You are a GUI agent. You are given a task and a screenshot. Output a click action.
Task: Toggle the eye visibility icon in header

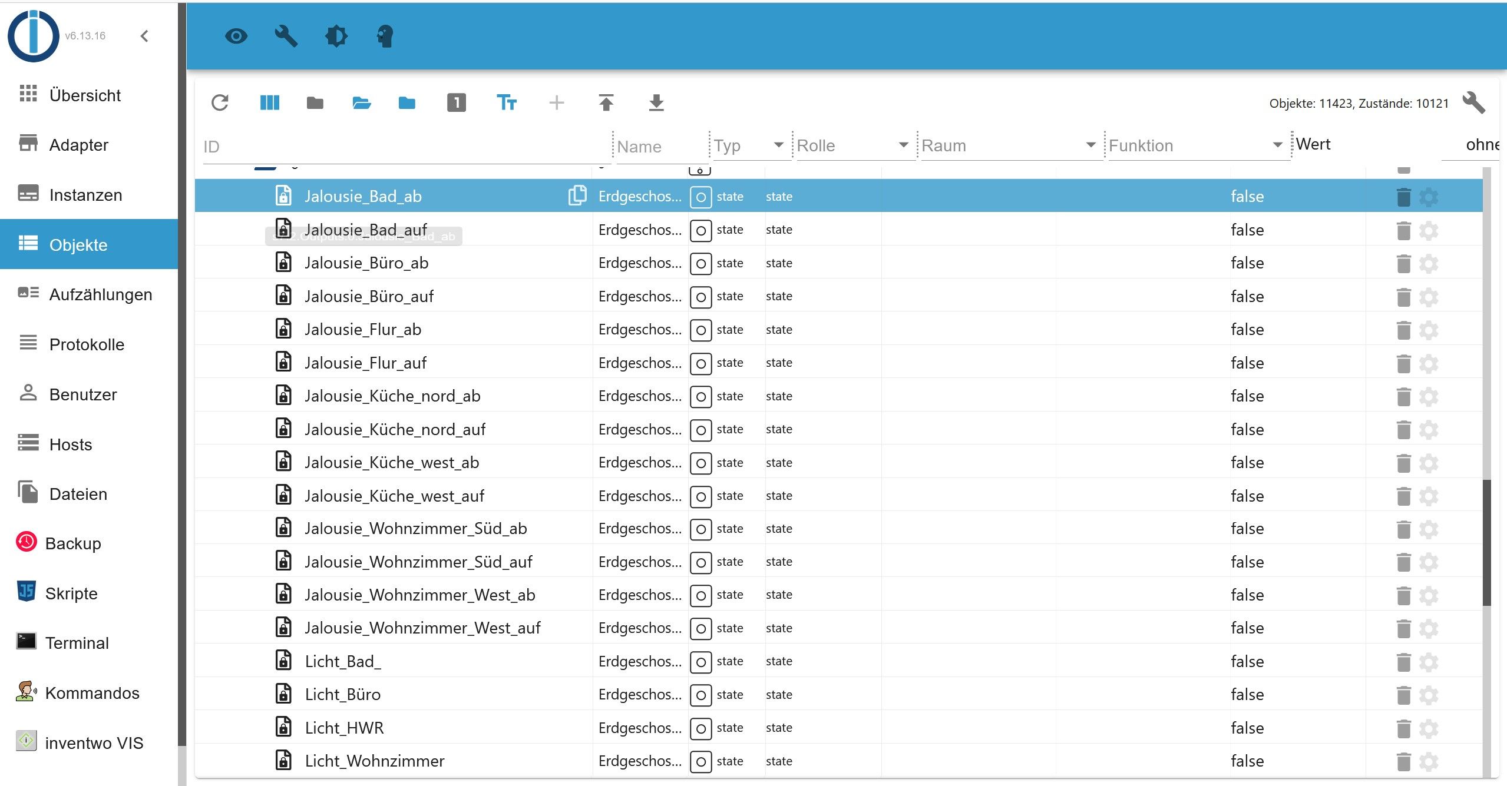point(236,37)
